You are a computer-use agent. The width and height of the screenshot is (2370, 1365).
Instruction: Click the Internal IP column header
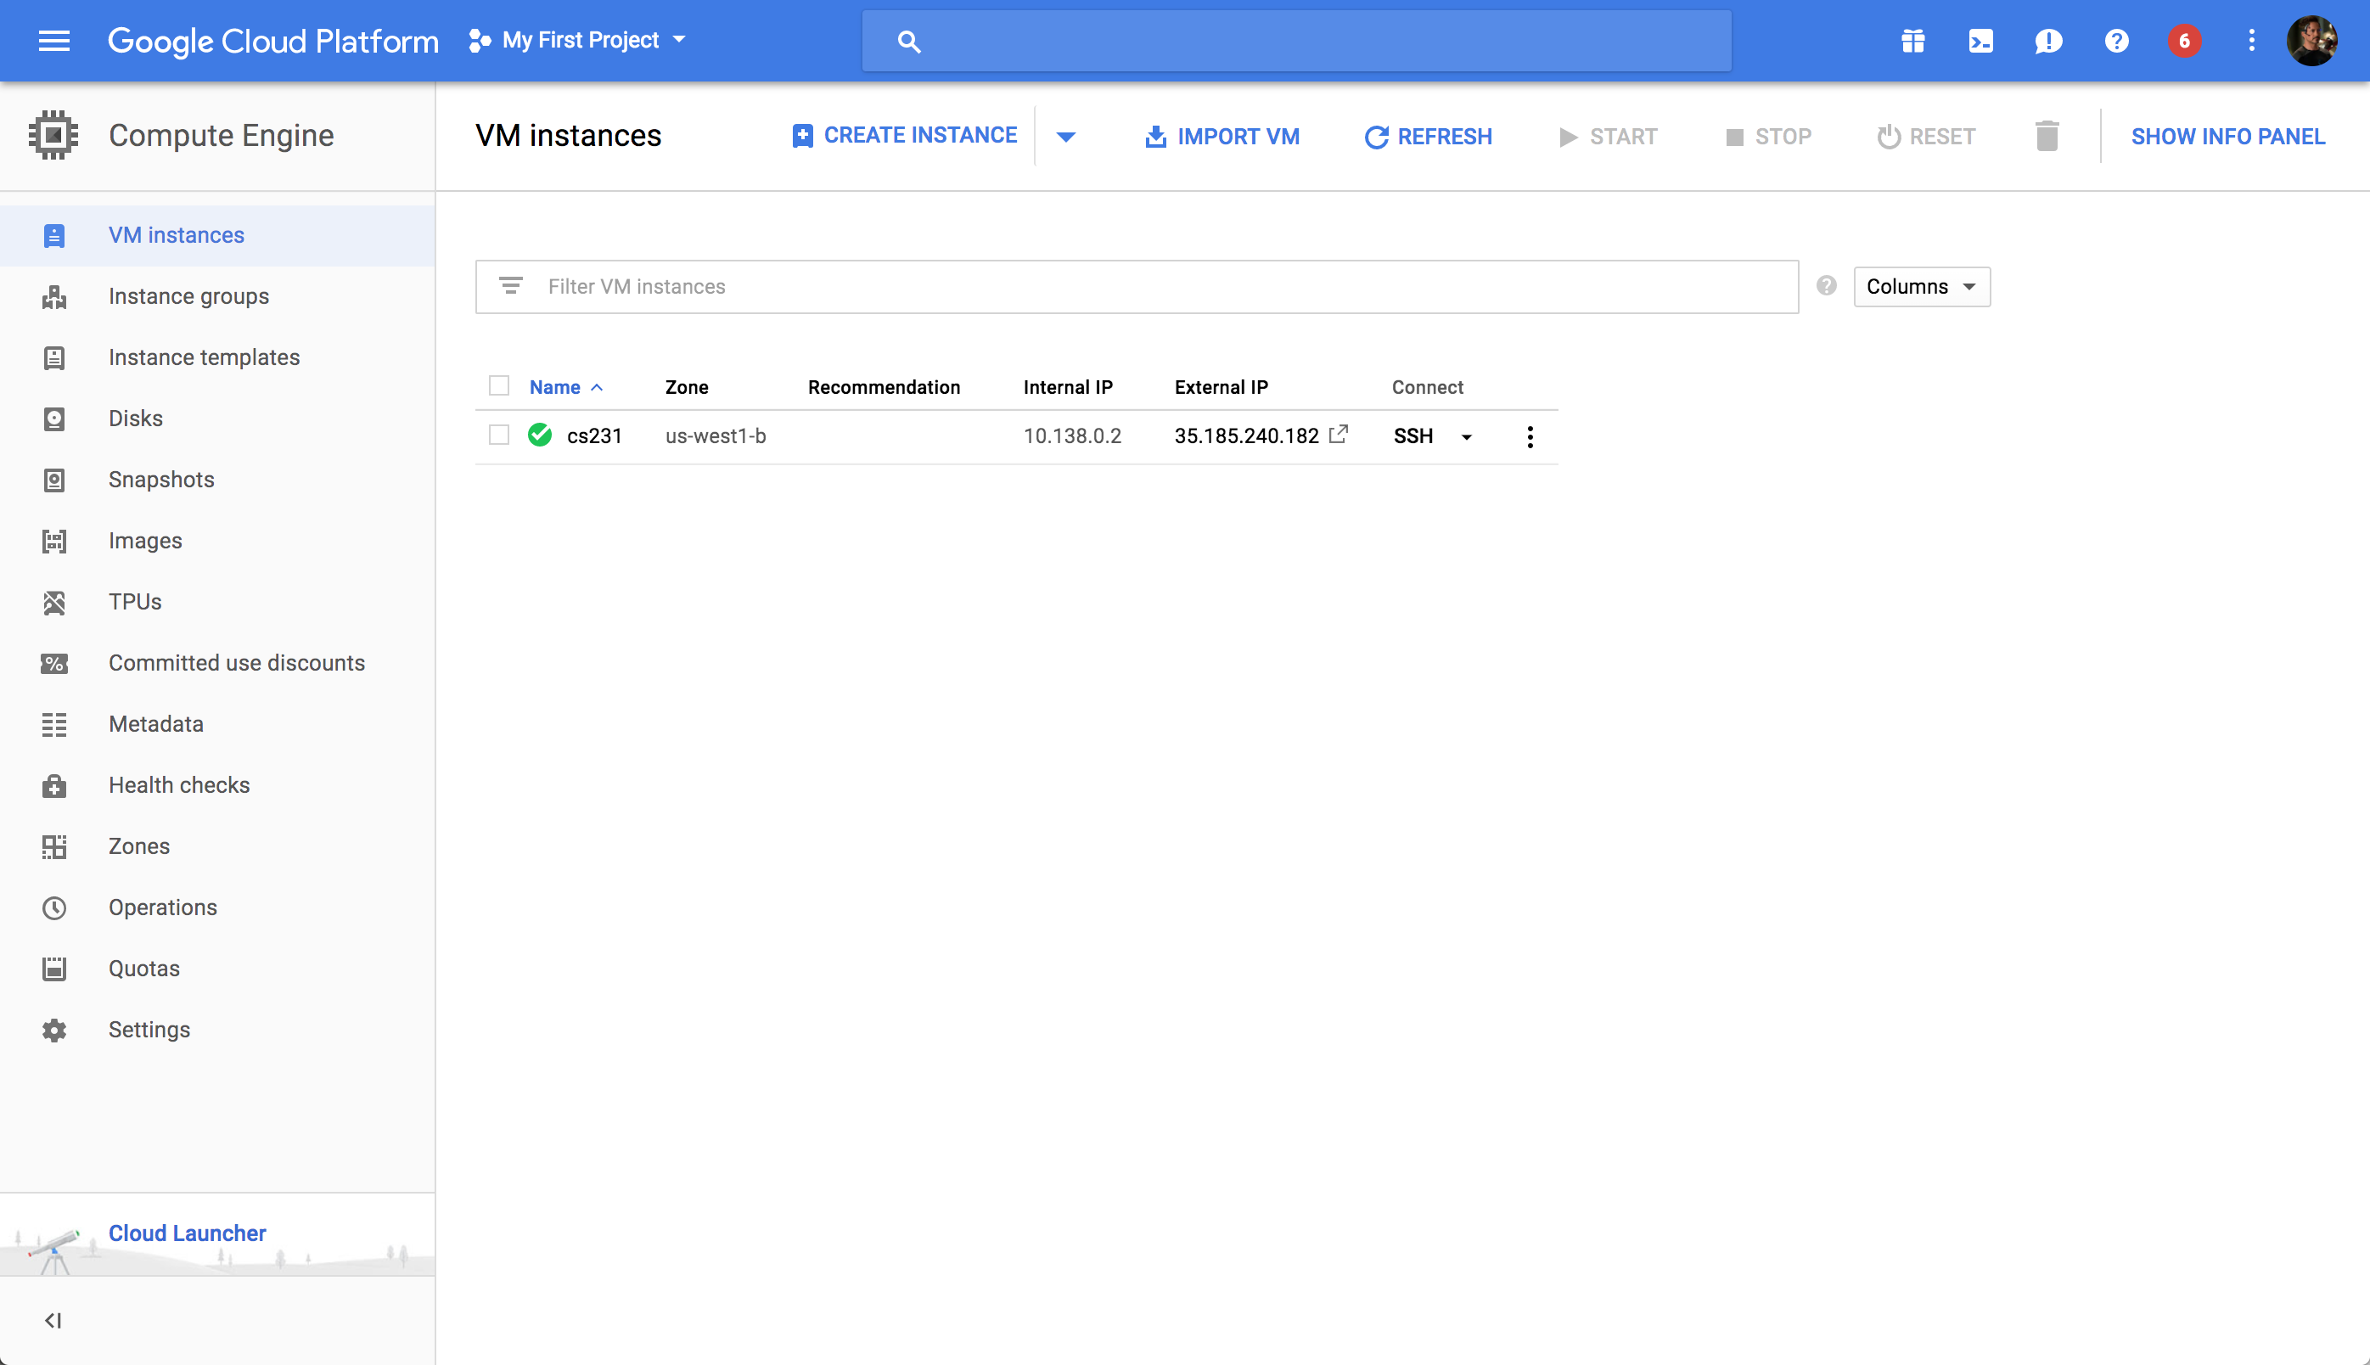(x=1068, y=387)
